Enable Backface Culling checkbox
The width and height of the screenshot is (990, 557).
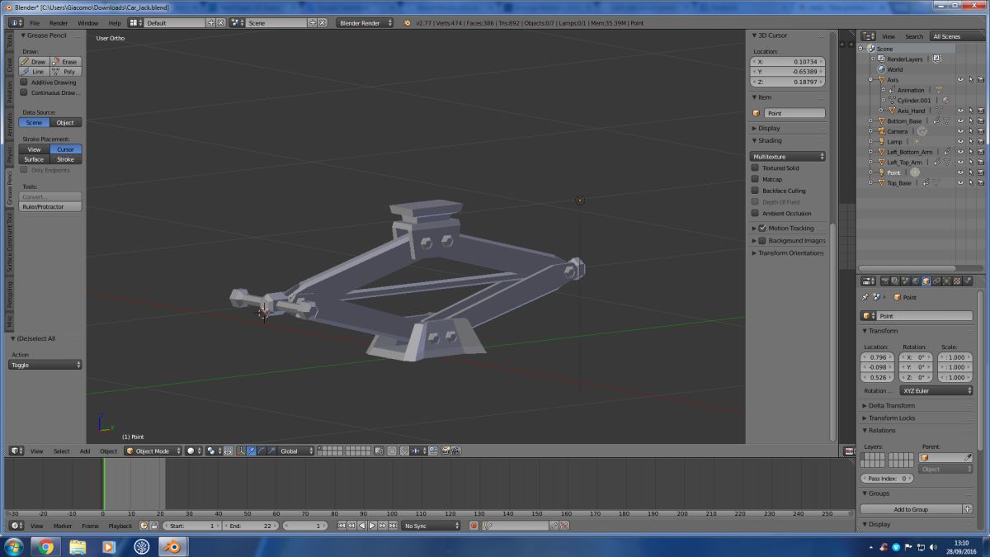point(755,191)
